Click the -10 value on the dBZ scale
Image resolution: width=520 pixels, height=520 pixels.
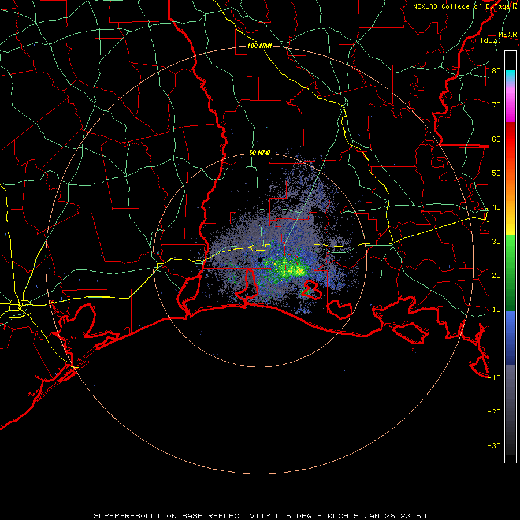click(x=494, y=378)
